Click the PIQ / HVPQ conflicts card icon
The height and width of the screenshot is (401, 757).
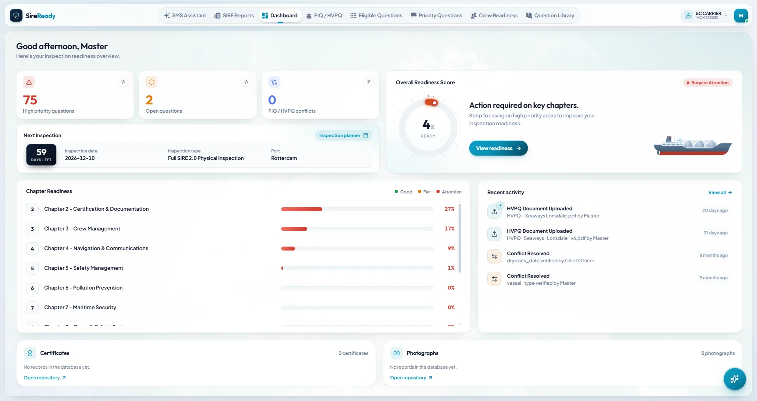click(x=274, y=82)
